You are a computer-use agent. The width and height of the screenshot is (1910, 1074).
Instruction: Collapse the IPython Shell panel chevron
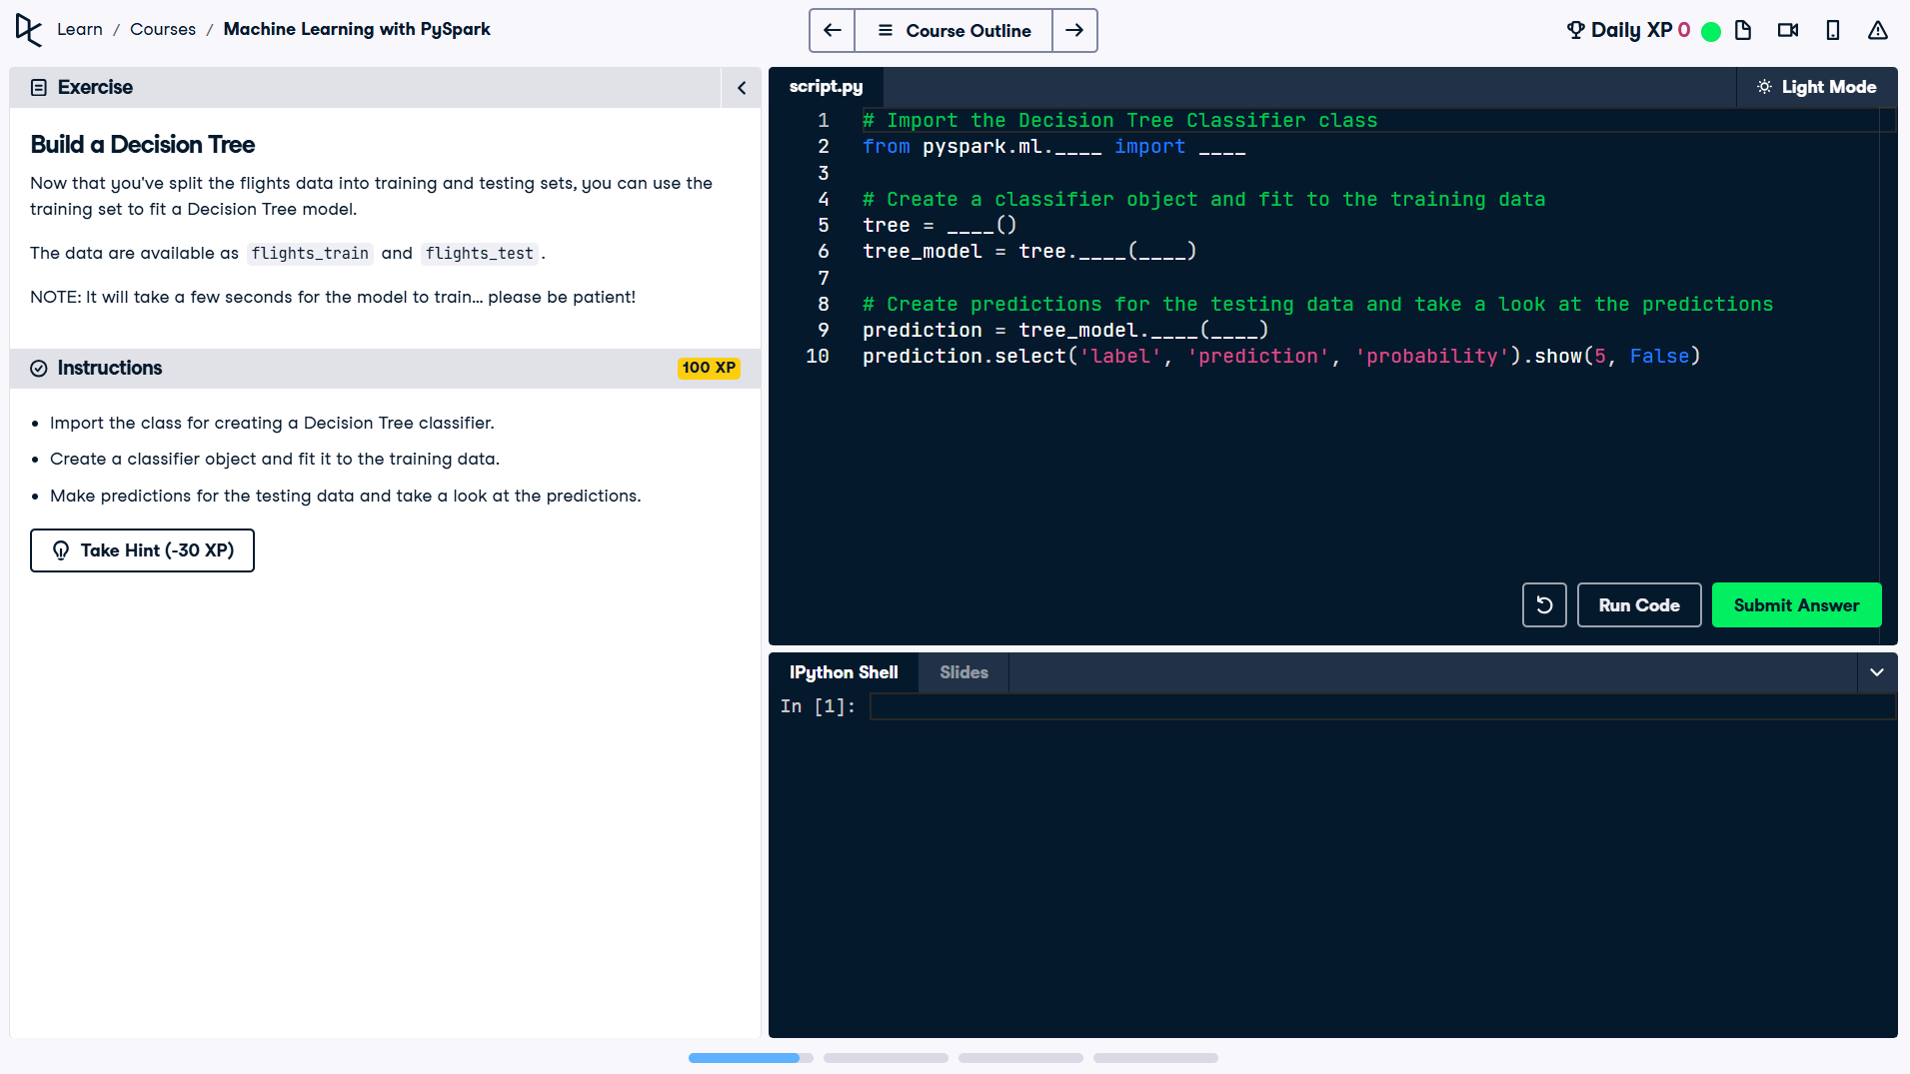tap(1877, 672)
